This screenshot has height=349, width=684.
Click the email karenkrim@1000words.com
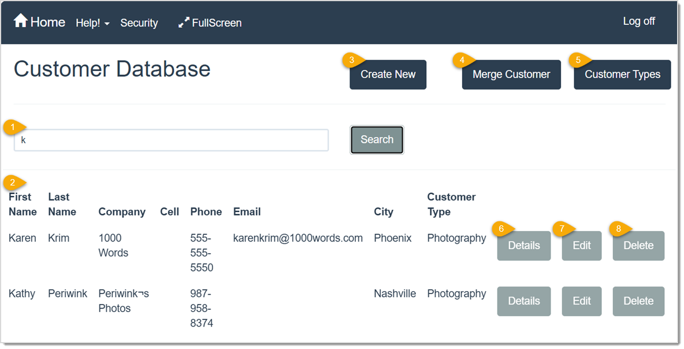point(298,237)
